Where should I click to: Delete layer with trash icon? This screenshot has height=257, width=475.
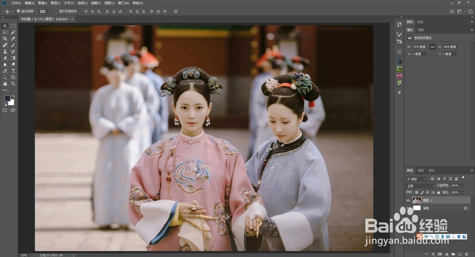(x=466, y=254)
